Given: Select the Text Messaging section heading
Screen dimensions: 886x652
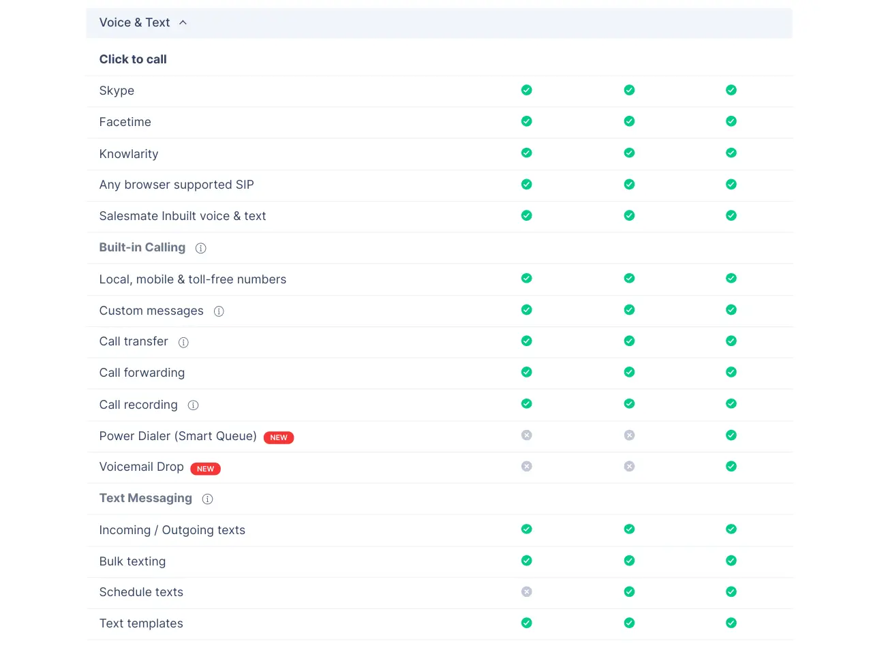Looking at the screenshot, I should click(x=145, y=498).
